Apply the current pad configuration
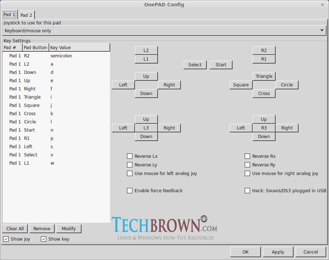 pos(278,252)
